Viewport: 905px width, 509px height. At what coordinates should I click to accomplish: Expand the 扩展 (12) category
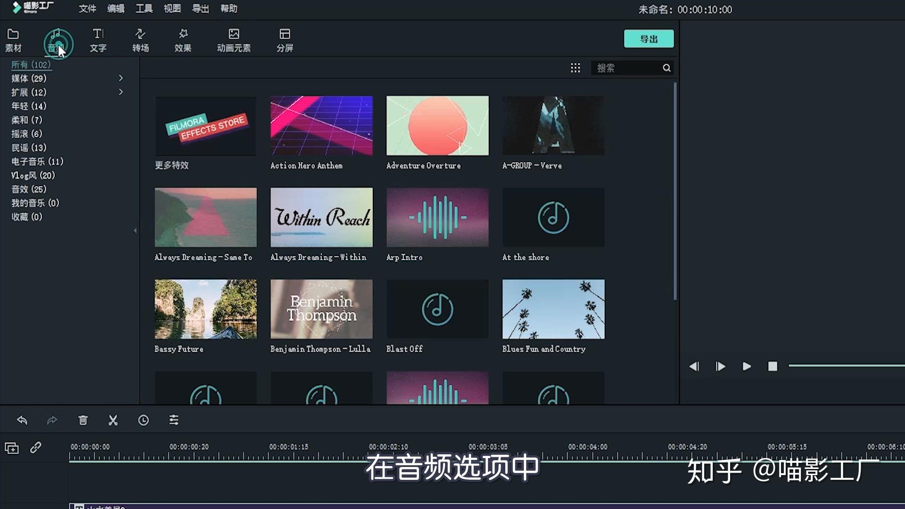(121, 92)
